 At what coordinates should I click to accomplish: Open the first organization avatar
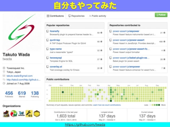coord(6,114)
